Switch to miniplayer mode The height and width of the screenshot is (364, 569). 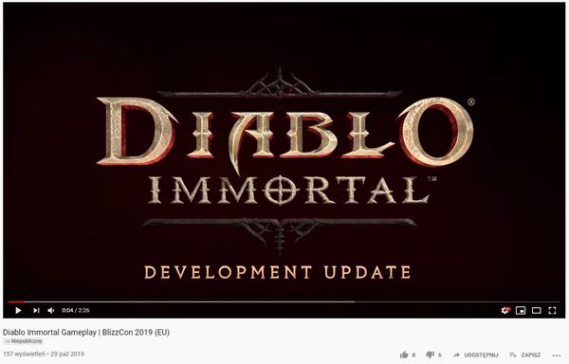tap(521, 310)
